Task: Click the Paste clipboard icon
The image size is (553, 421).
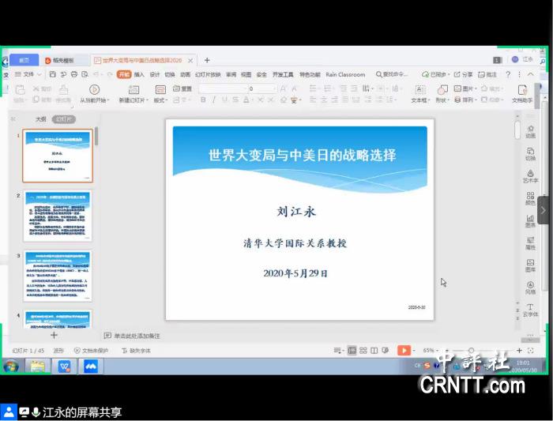Action: pos(20,90)
